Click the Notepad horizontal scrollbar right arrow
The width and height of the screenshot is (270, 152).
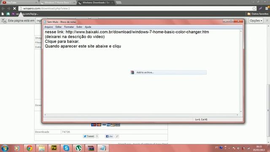click(237, 115)
